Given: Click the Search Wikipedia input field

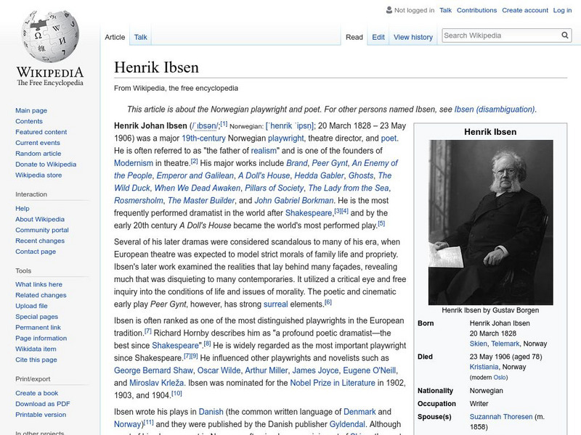Looking at the screenshot, I should pos(494,34).
